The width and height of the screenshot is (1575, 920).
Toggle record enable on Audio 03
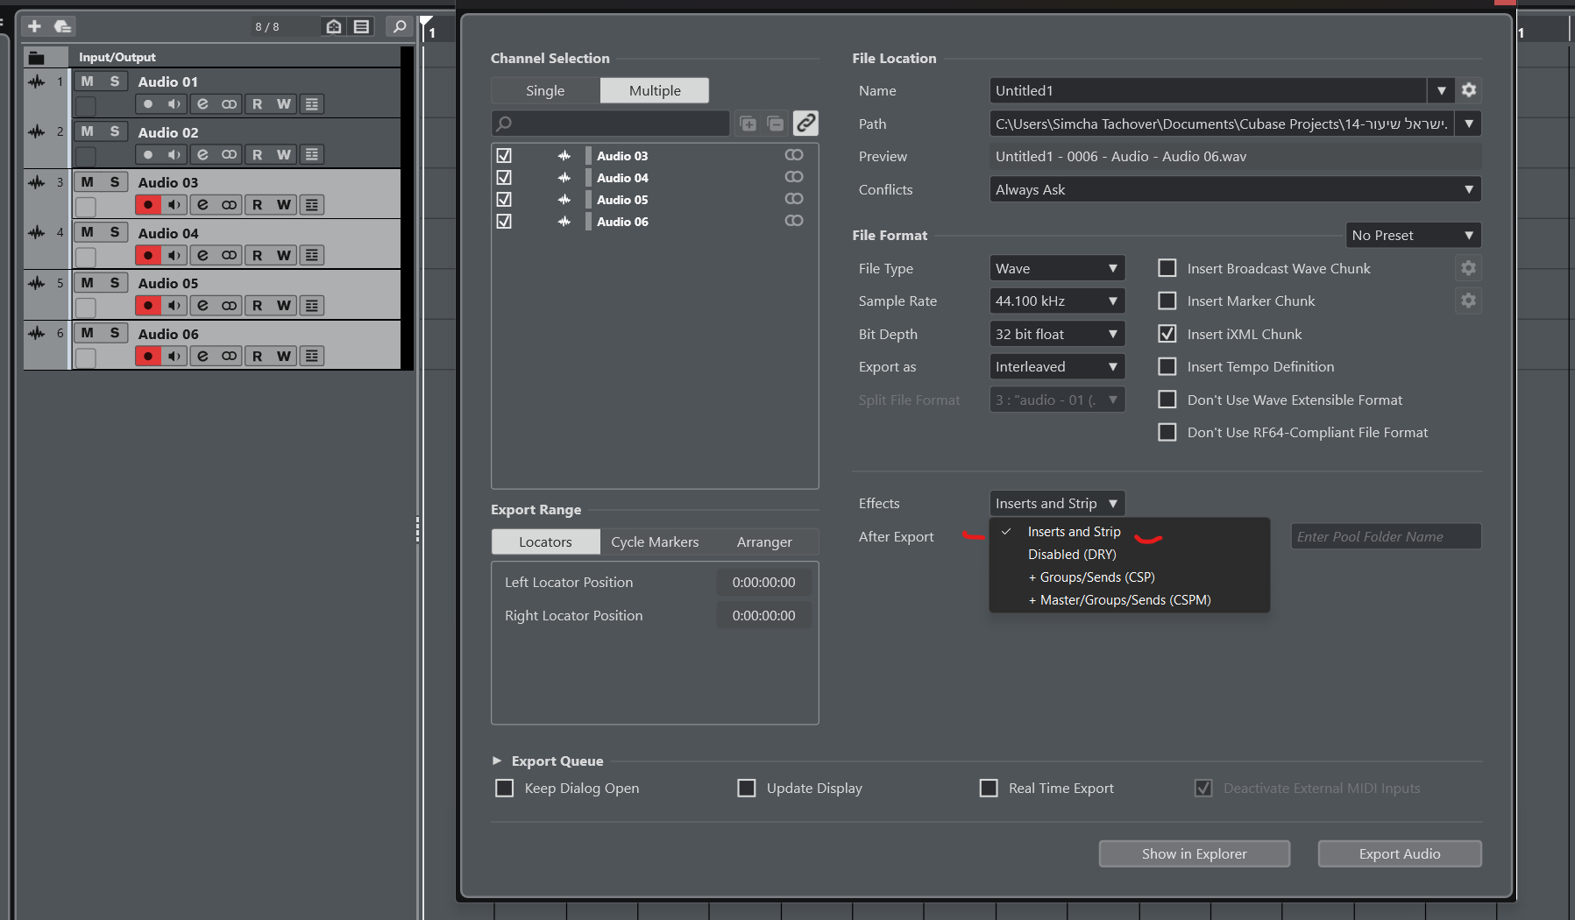[148, 205]
